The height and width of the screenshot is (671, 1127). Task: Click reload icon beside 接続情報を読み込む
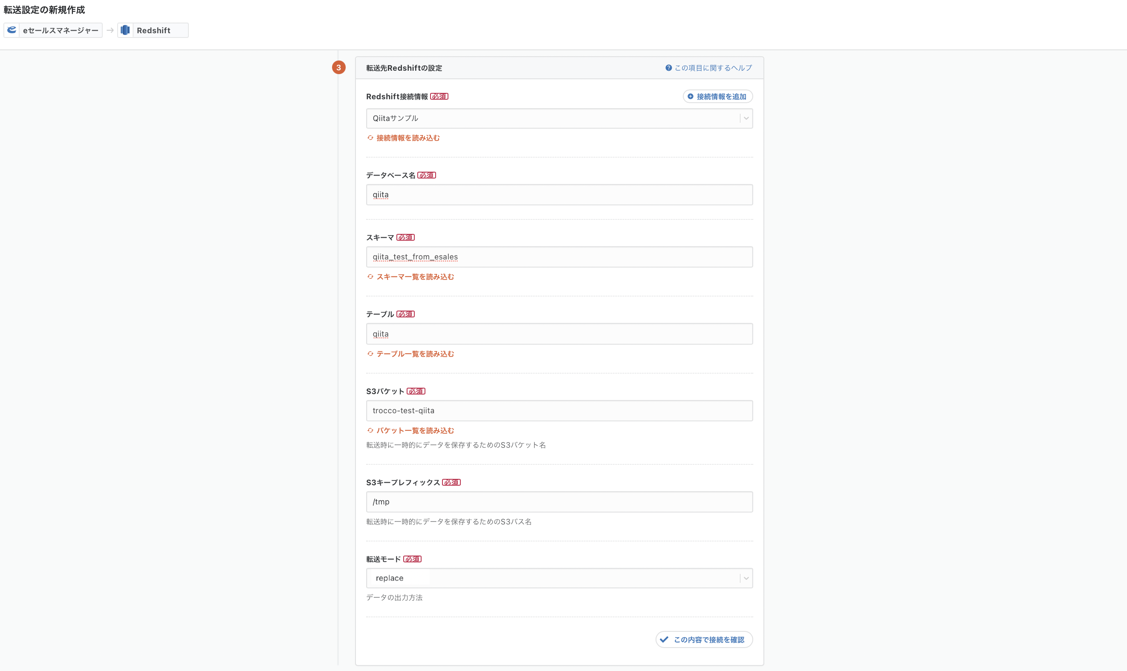tap(370, 138)
